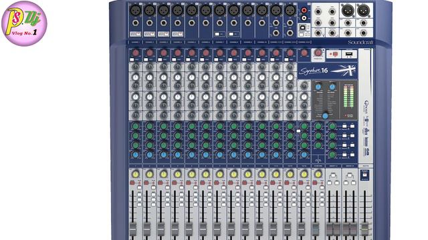The image size is (428, 240).
Task: Toggle the channel 2 switch below gain knob
Action: [146, 59]
